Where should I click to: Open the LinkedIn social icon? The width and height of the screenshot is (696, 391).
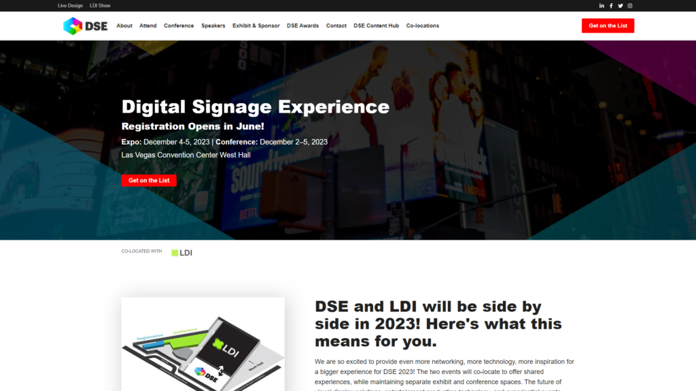pos(602,5)
